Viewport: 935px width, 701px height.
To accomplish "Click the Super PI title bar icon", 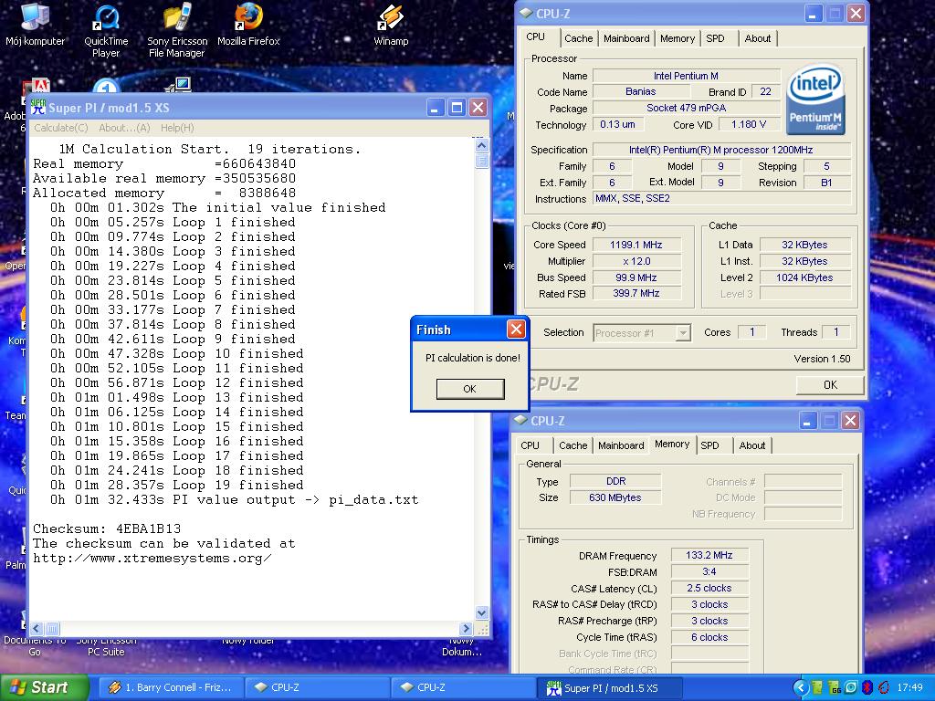I will [38, 108].
